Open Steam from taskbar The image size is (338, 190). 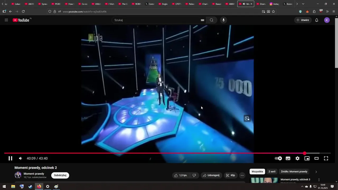pyautogui.click(x=30, y=187)
